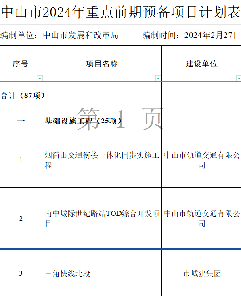Select the 序号 header cell
The image size is (241, 296).
(x=21, y=64)
